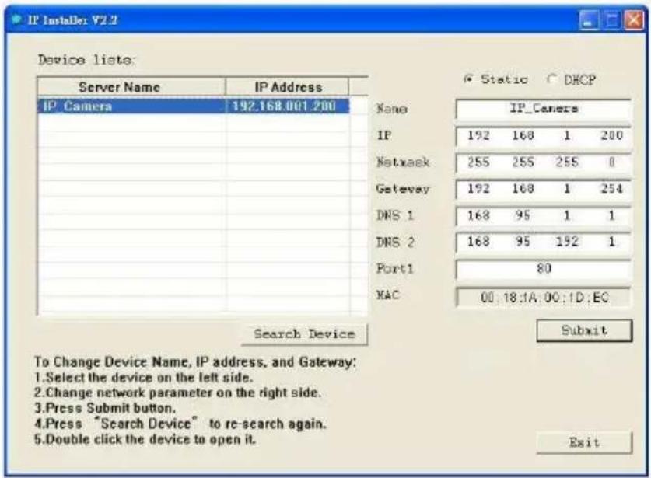Click the IP Address column header
This screenshot has width=651, height=478.
(287, 87)
